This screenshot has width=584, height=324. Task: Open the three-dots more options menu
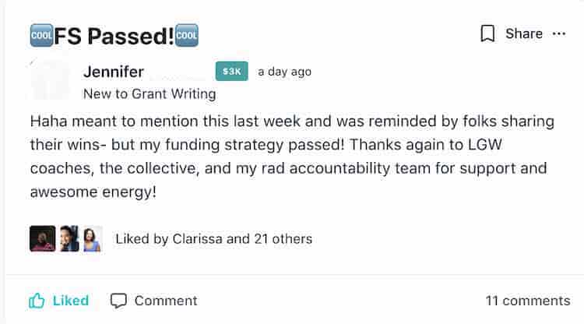pyautogui.click(x=559, y=34)
